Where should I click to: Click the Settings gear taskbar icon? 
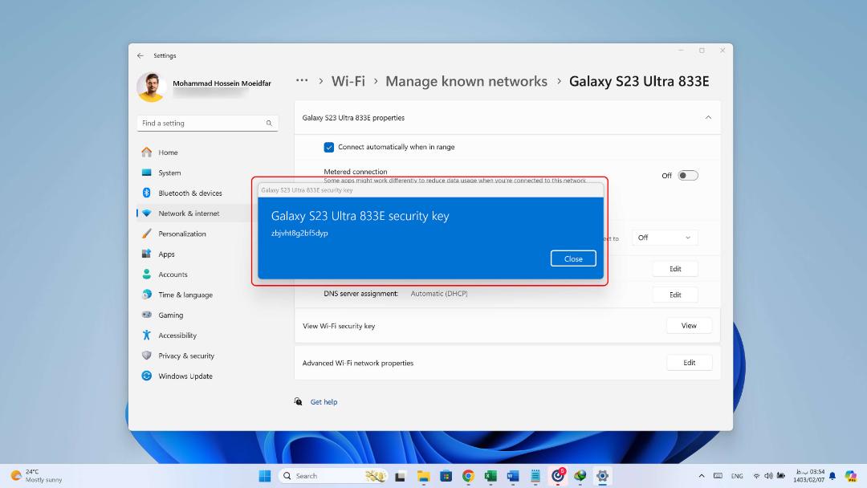pyautogui.click(x=602, y=476)
